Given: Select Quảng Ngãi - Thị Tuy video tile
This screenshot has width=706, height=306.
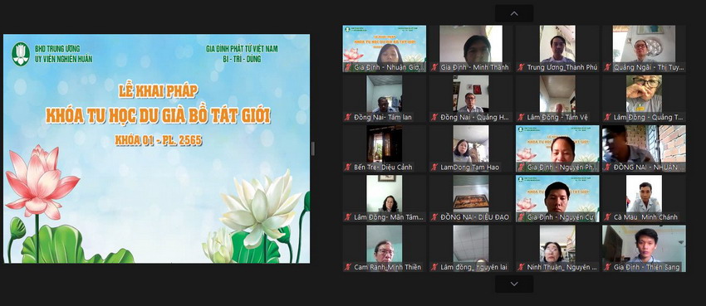Looking at the screenshot, I should (x=644, y=49).
